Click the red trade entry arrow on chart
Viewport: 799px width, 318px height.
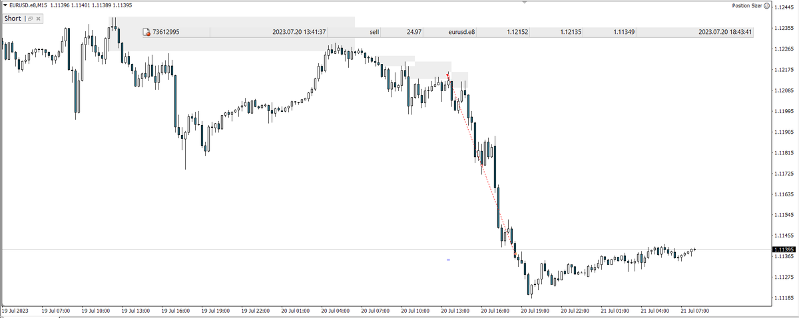(448, 76)
